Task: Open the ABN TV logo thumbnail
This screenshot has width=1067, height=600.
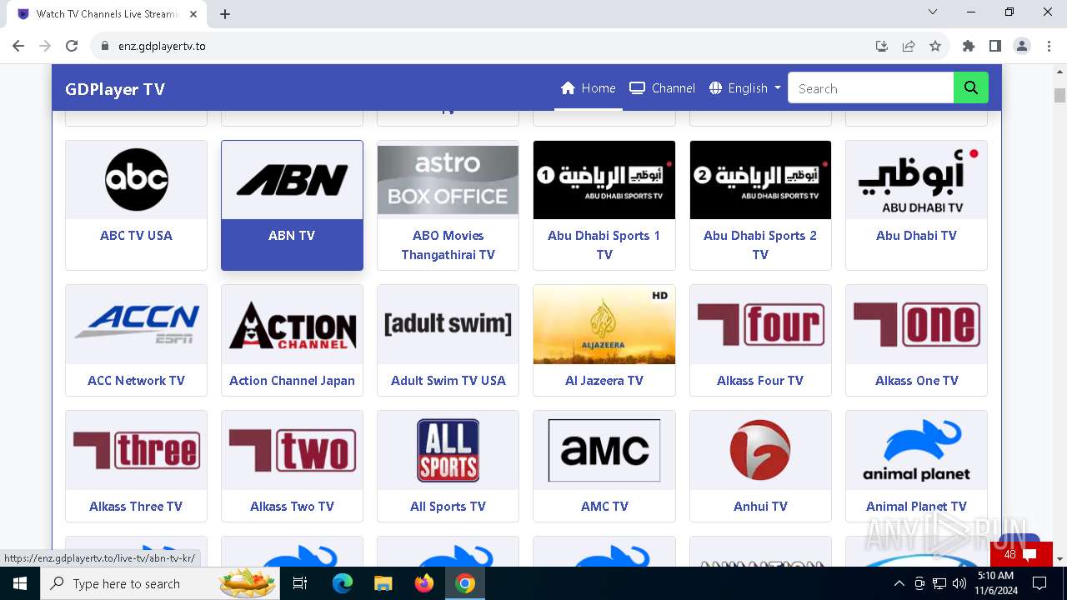Action: (x=292, y=180)
